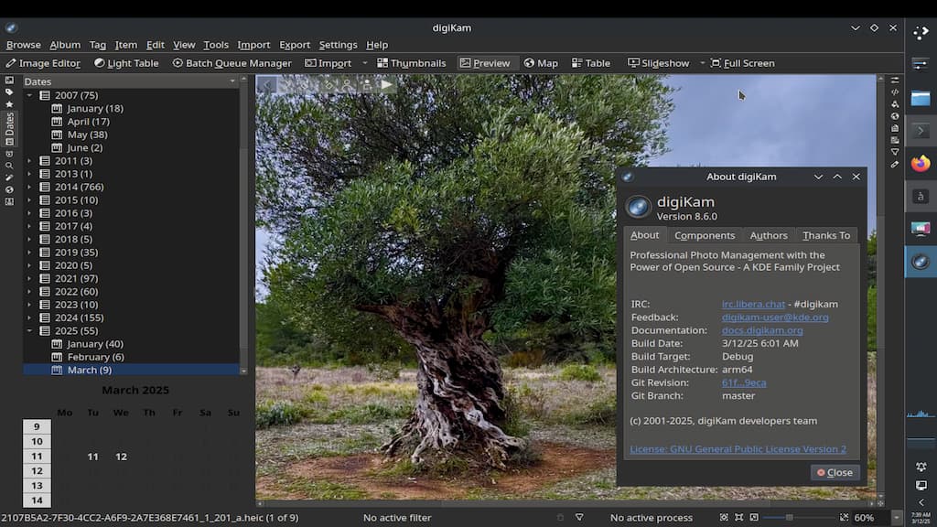Toggle Thumbnails view mode
Image resolution: width=937 pixels, height=527 pixels.
411,63
